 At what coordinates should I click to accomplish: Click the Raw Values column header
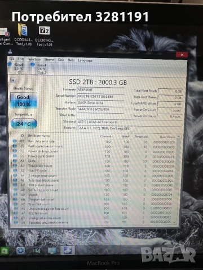tap(167, 137)
